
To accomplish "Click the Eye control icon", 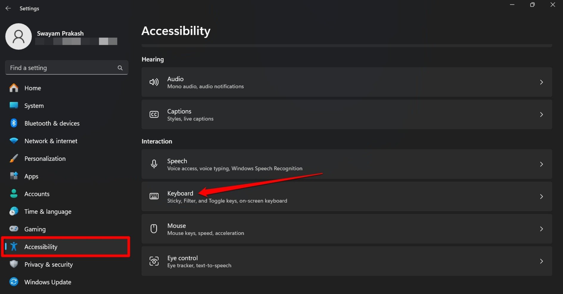I will pos(154,261).
